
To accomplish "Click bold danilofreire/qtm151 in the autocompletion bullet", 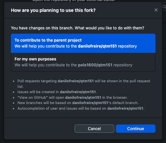I will (125, 108).
